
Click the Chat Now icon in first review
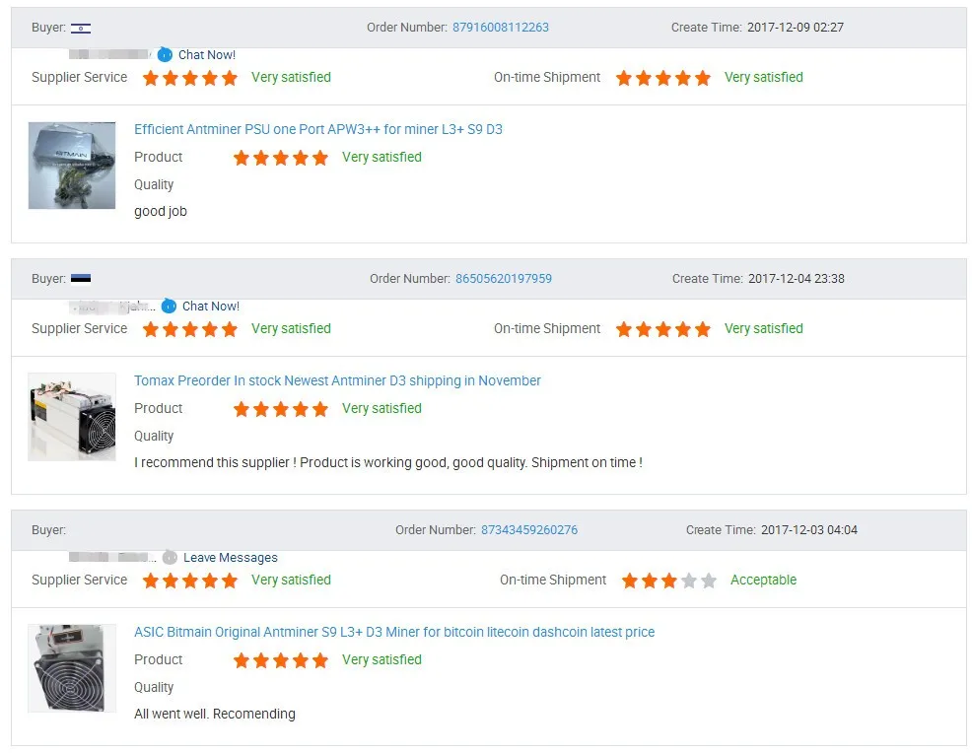[x=165, y=54]
